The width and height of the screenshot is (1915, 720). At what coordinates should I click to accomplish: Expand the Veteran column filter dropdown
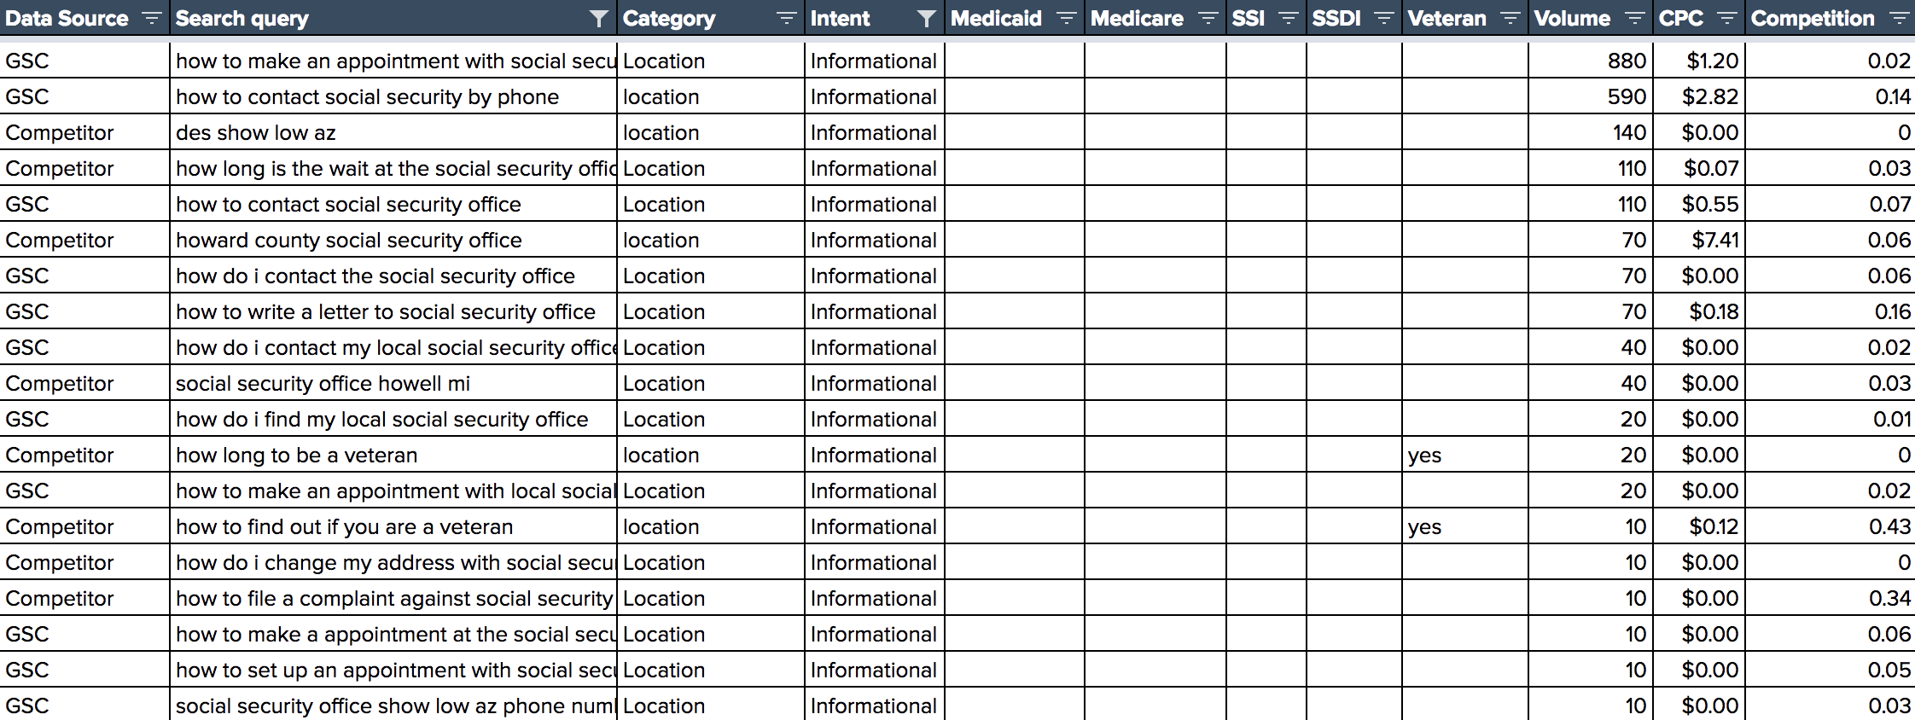(1510, 18)
